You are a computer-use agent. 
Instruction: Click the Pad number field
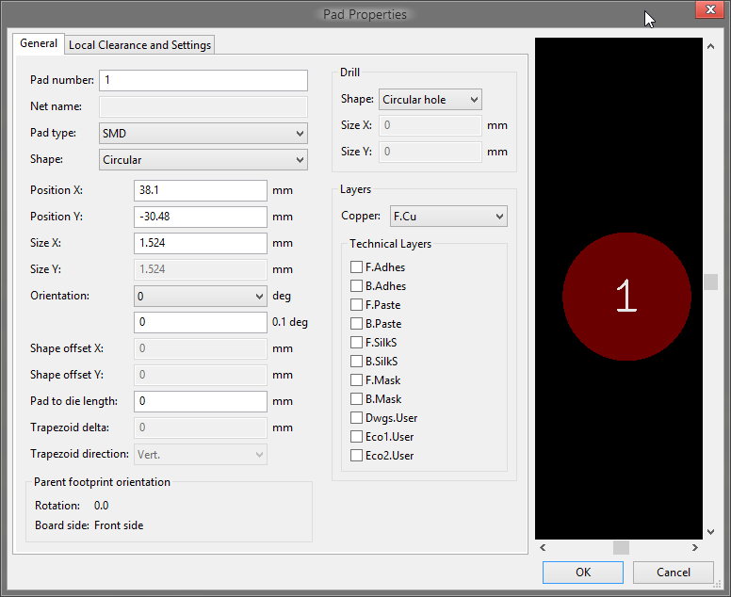203,80
